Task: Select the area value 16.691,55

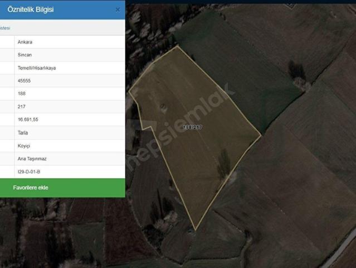Action: (28, 119)
